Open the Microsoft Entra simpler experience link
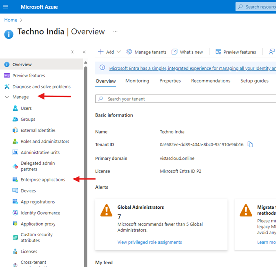Viewport: 276px width, 267px height. pos(192,68)
